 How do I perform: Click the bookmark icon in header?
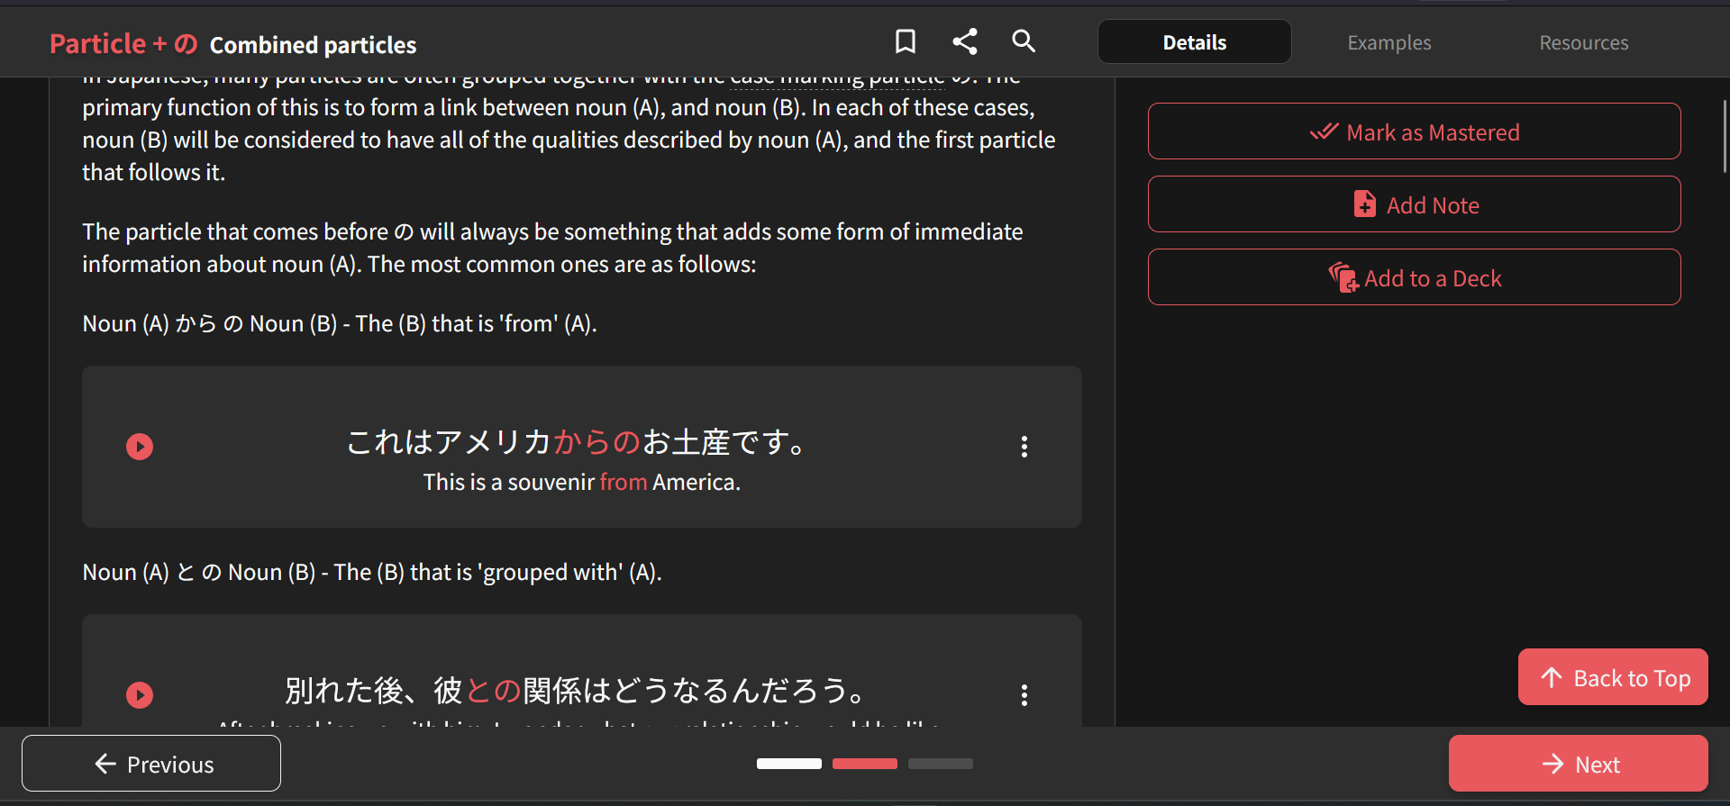pos(906,41)
